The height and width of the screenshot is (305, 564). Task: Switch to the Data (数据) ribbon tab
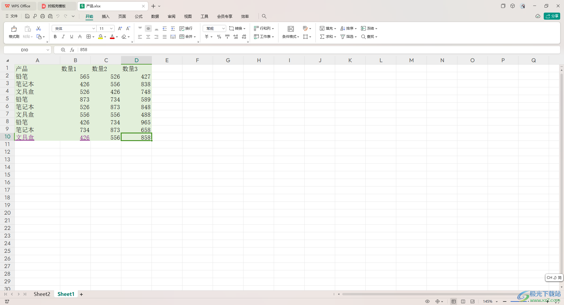(155, 16)
